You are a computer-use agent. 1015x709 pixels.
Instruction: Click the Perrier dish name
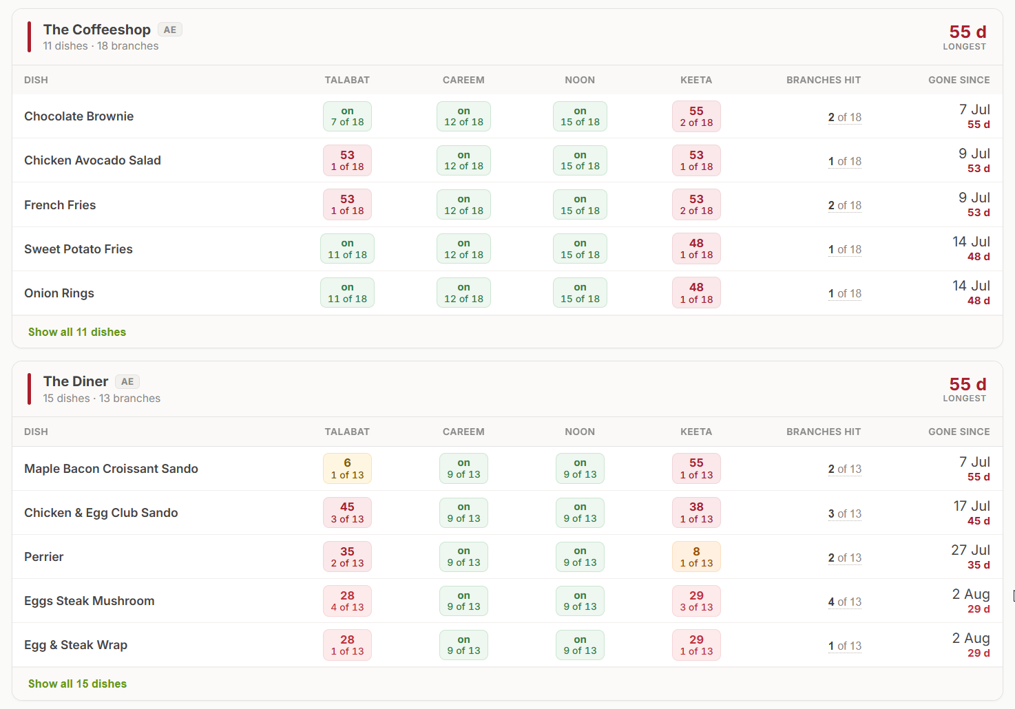(x=44, y=557)
